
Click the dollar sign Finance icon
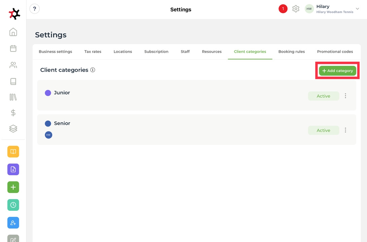[x=13, y=113]
